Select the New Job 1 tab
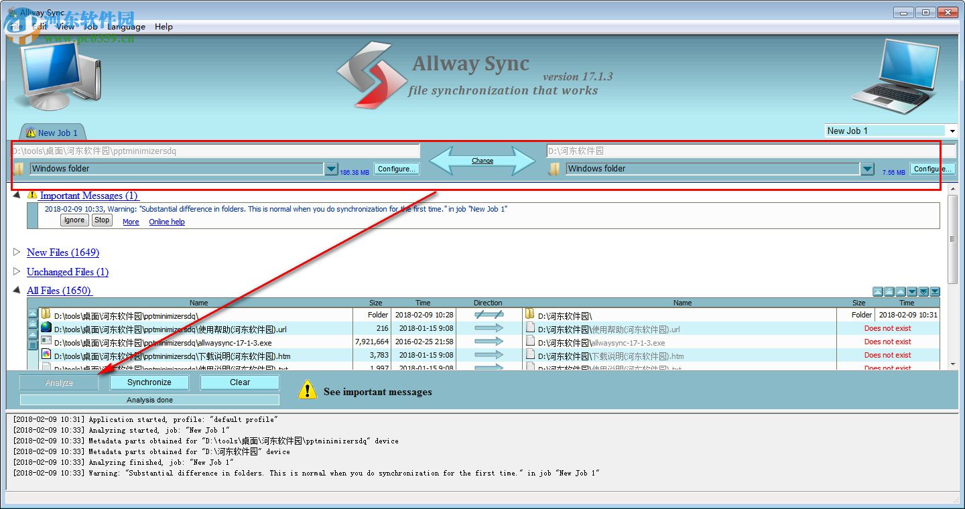Image resolution: width=965 pixels, height=509 pixels. click(52, 133)
